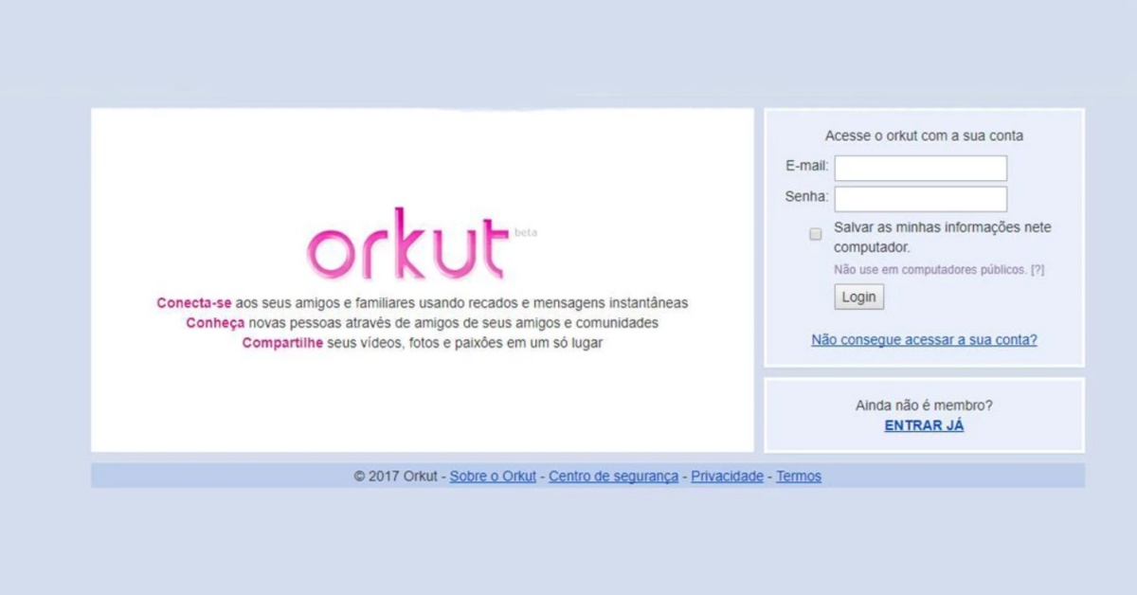Go to 'Centro de segurança' in the footer

tap(613, 477)
